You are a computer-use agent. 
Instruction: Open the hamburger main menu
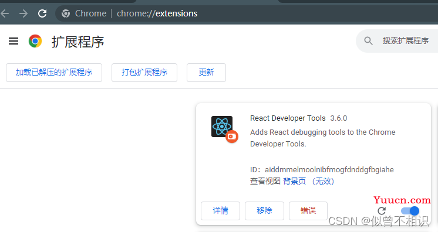[x=14, y=41]
